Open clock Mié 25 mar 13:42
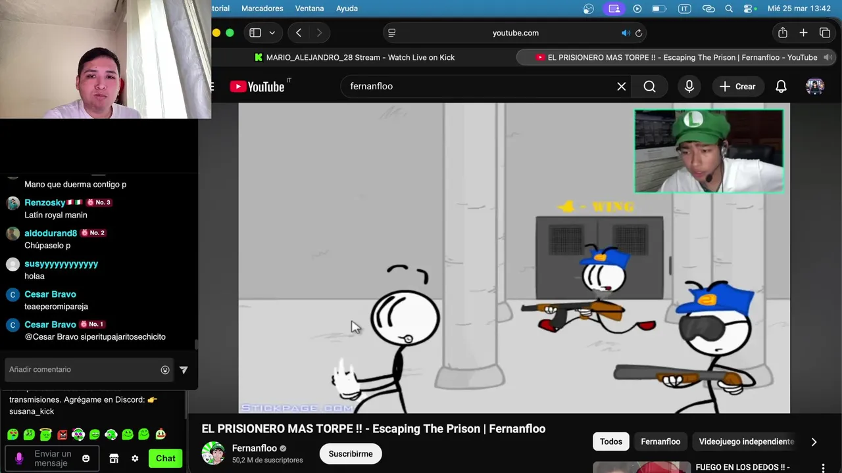 (799, 9)
